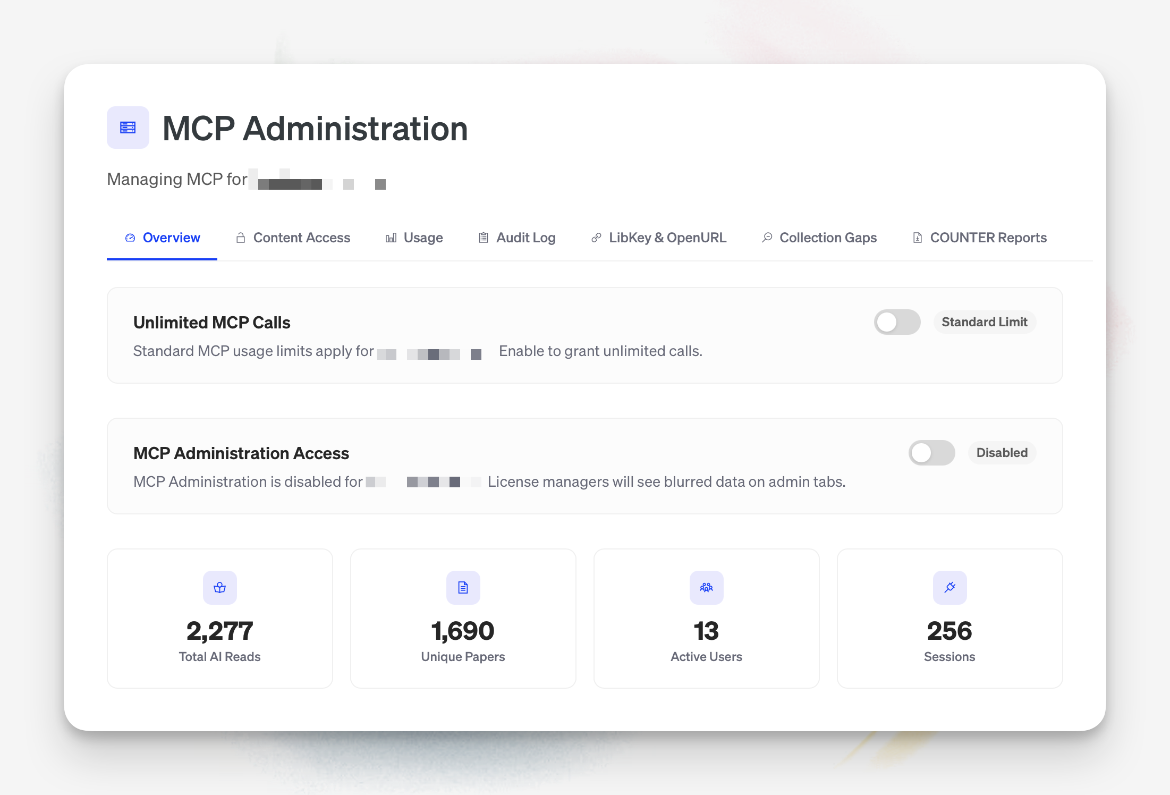Screen dimensions: 1170x795
Task: Select the gauge icon on the Overview tab
Action: pyautogui.click(x=130, y=238)
